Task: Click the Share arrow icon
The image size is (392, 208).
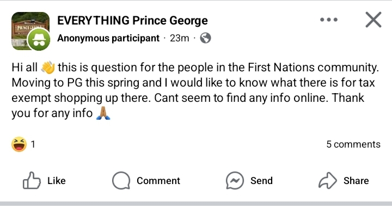Action: coord(328,180)
